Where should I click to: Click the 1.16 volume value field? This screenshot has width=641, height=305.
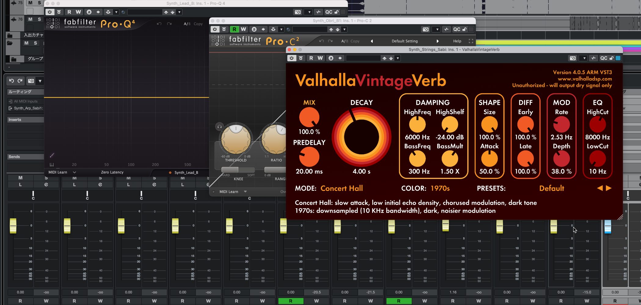453,292
